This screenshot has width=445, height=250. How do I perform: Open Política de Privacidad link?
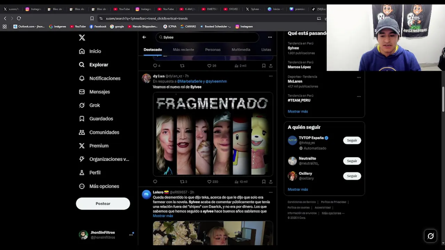click(333, 202)
